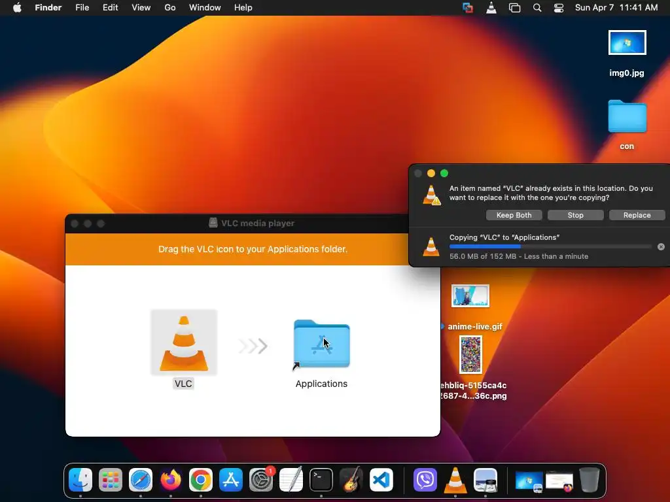This screenshot has height=502, width=670.
Task: Open the Edit menu
Action: point(110,8)
